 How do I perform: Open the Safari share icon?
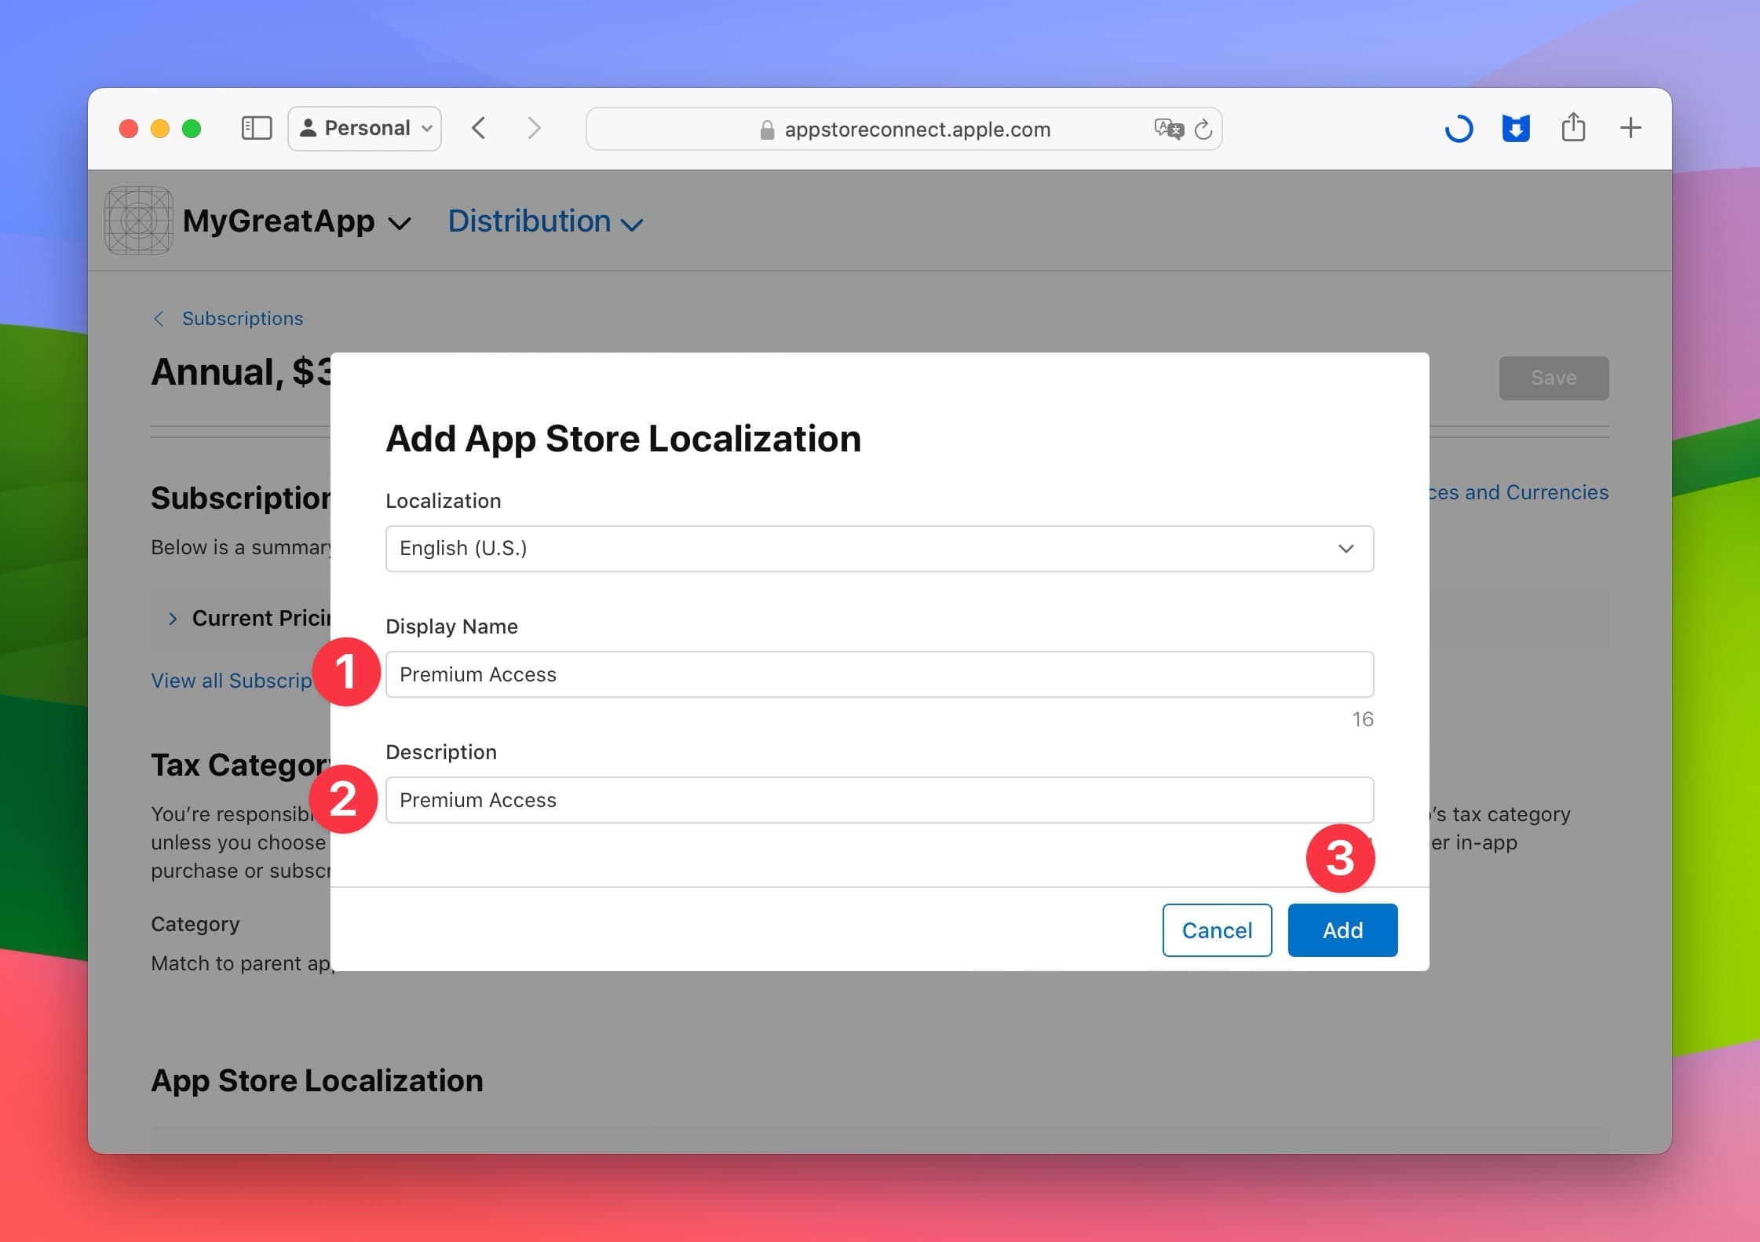point(1573,127)
